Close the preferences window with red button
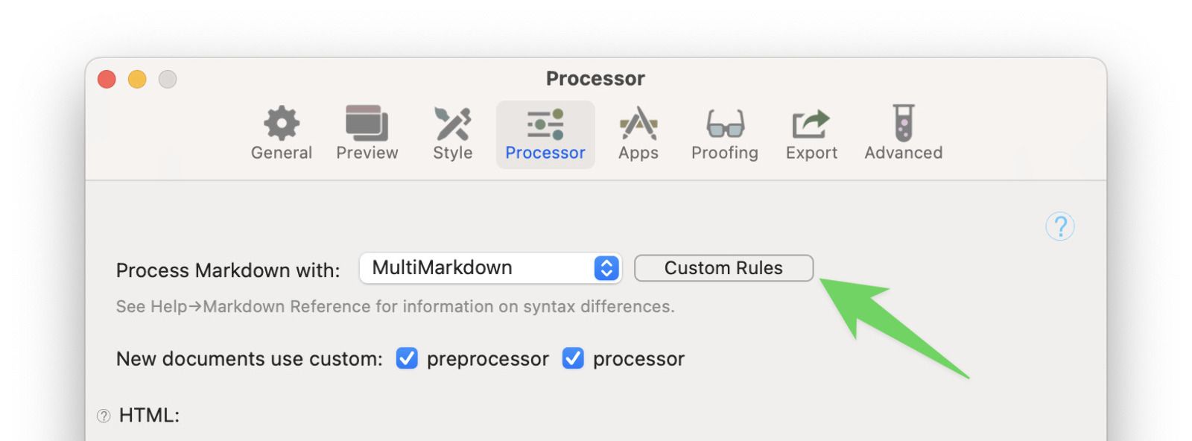 click(107, 79)
